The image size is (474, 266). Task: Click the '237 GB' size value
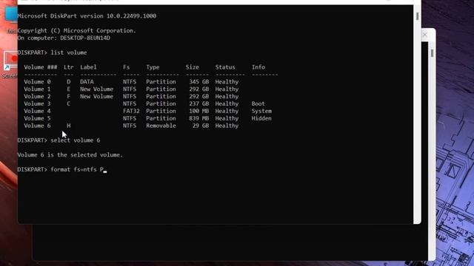199,103
